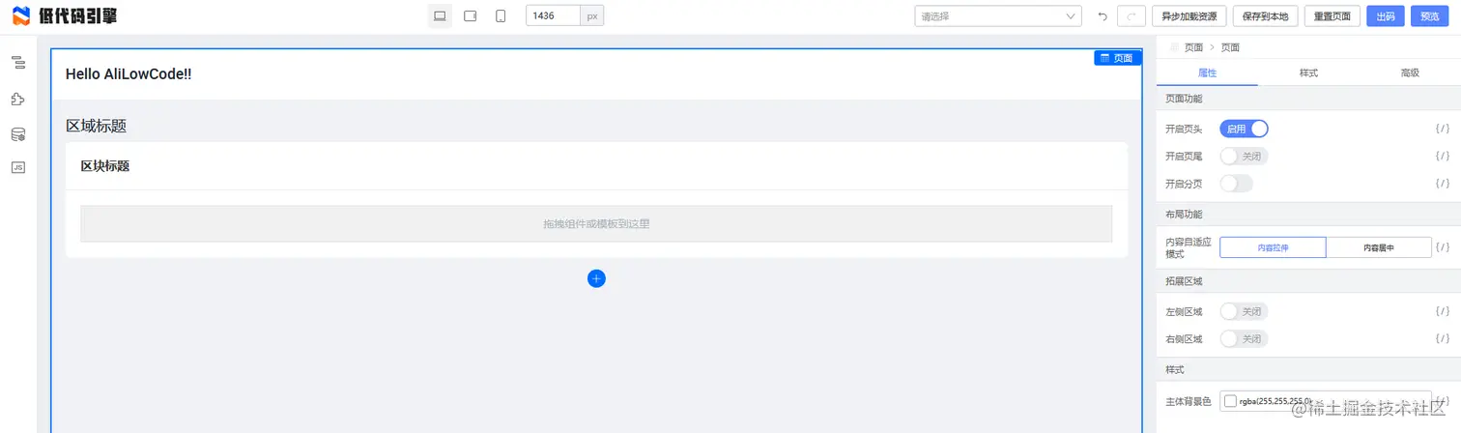The height and width of the screenshot is (433, 1461).
Task: Click the 拖拽组件或模板到这里 drop placeholder
Action: (x=596, y=224)
